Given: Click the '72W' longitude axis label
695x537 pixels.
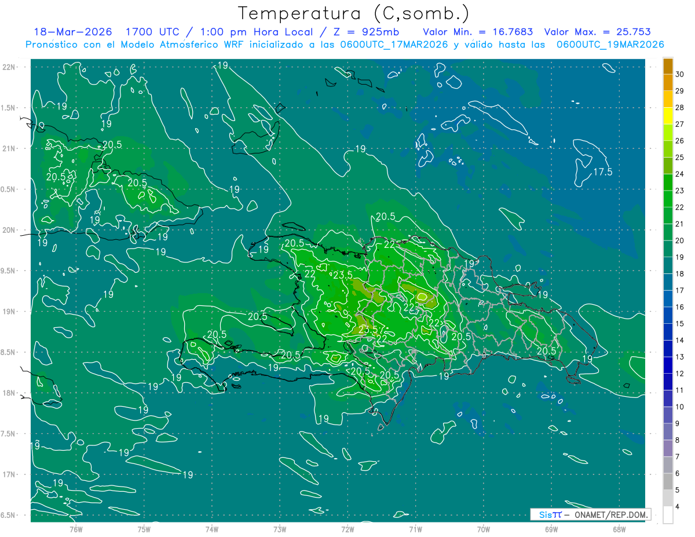Looking at the screenshot, I should coord(348,529).
